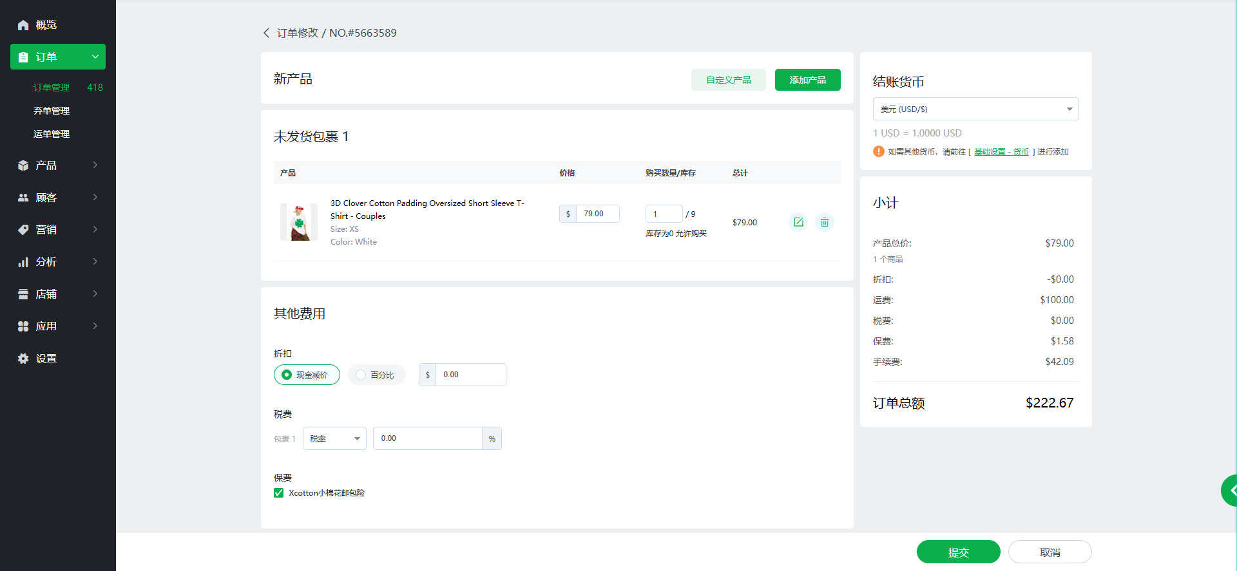Screen dimensions: 1237x571
Task: Go to 运单管理 in the sidebar submenu
Action: click(52, 134)
